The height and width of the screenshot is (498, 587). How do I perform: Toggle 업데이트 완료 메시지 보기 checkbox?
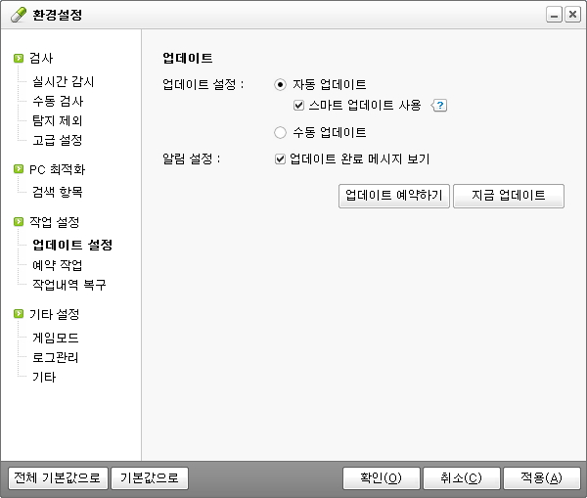pyautogui.click(x=281, y=158)
